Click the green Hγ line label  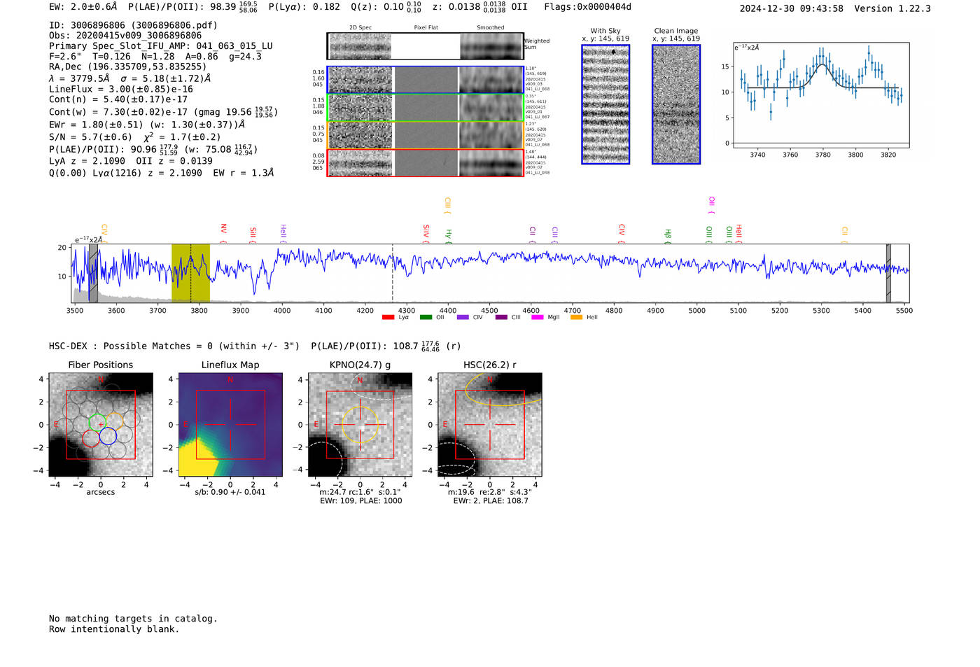pos(449,236)
